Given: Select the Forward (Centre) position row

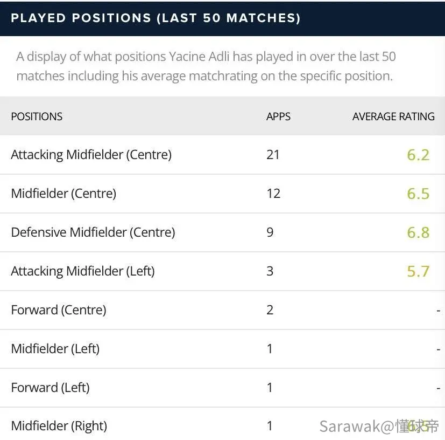Looking at the screenshot, I should (x=223, y=310).
